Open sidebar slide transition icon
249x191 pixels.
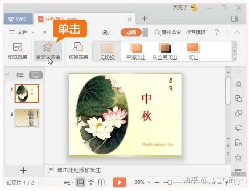[x=238, y=99]
